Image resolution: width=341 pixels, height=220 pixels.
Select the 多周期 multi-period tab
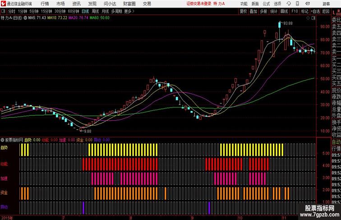click(x=116, y=11)
